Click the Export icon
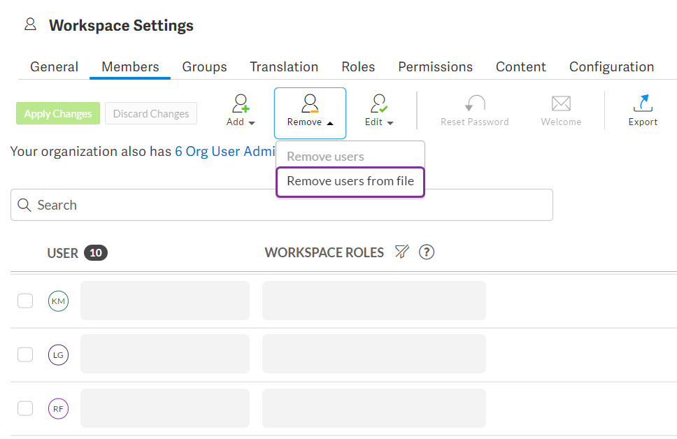Image resolution: width=677 pixels, height=439 pixels. 642,105
